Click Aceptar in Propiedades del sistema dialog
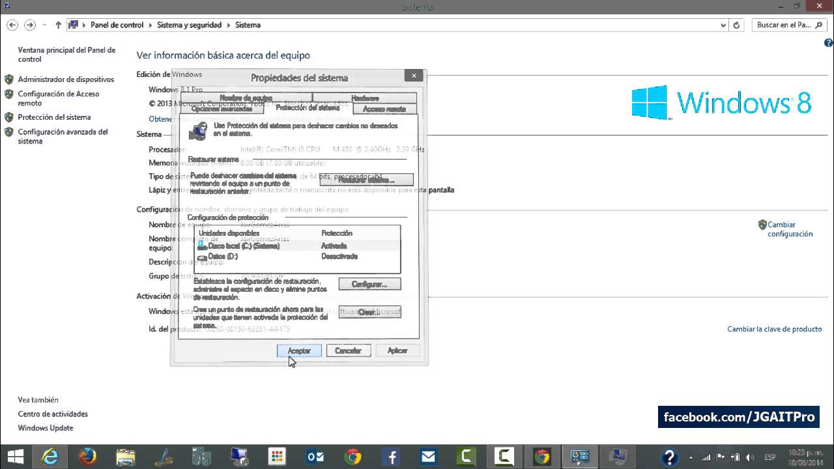The image size is (834, 469). click(299, 350)
